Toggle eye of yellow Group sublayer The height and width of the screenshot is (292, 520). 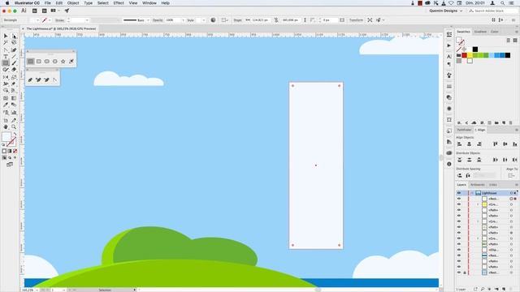click(459, 204)
